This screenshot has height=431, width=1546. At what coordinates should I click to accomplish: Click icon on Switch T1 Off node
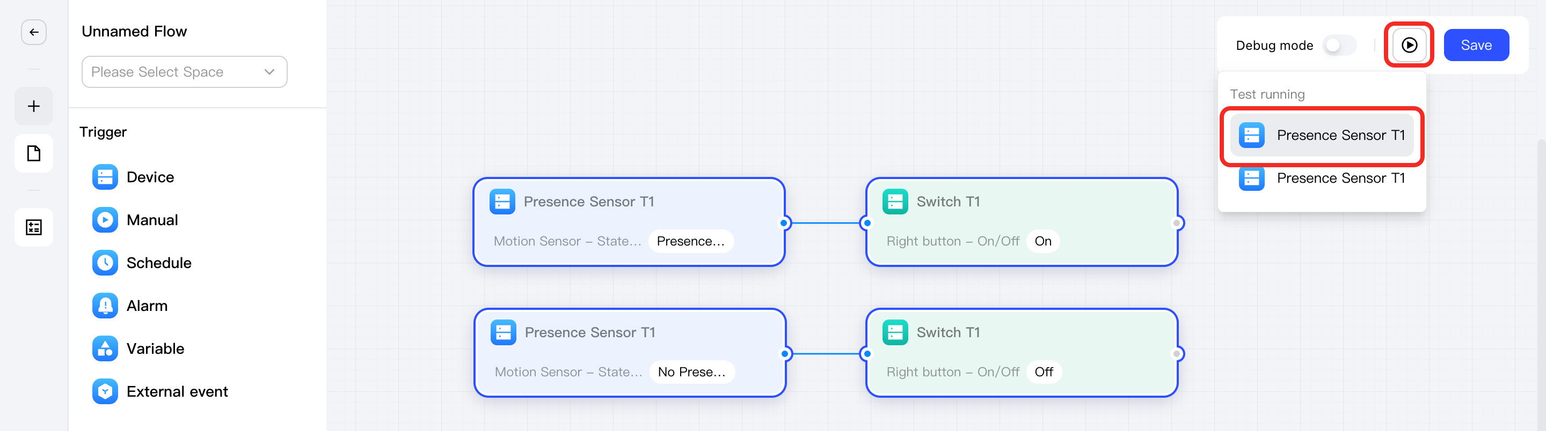(895, 332)
